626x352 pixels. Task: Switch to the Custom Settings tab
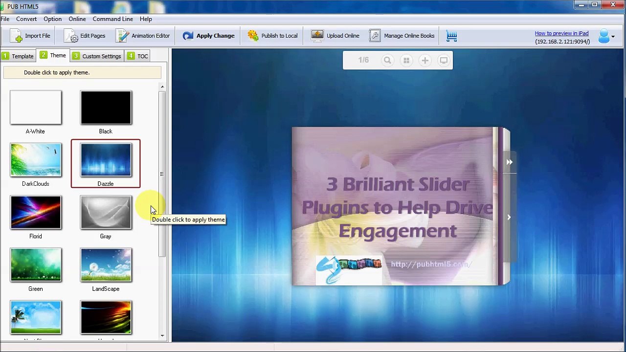97,56
